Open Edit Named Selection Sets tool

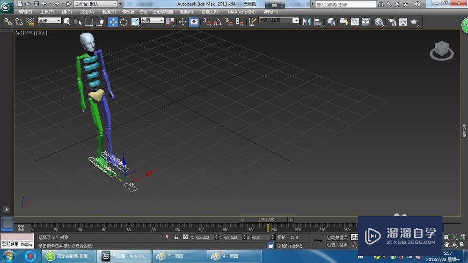point(252,22)
